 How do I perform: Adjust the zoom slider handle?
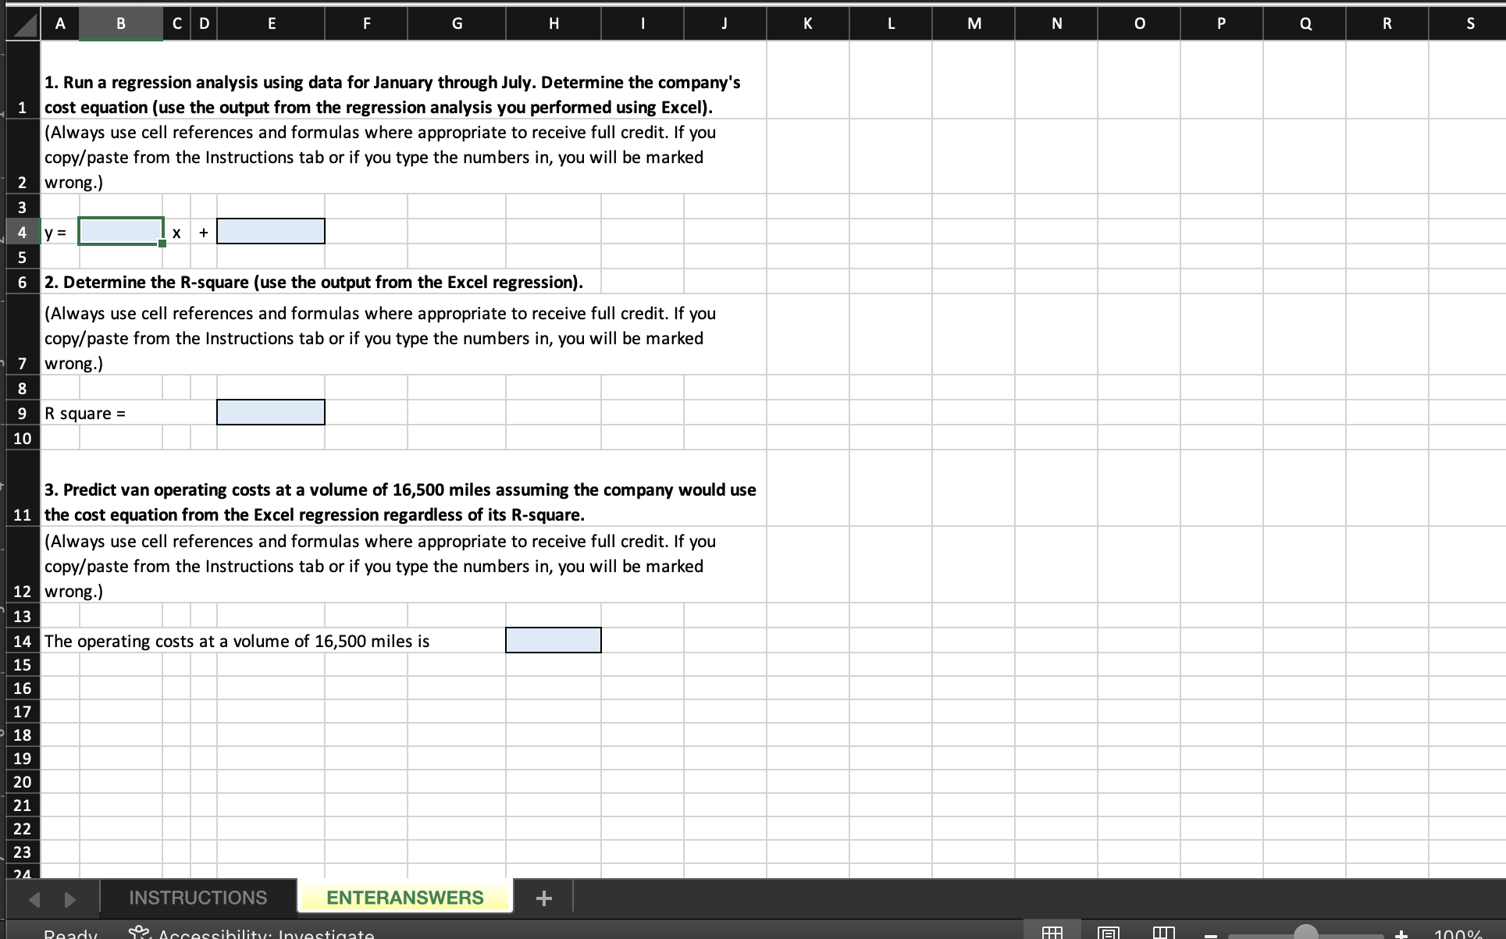[1305, 932]
